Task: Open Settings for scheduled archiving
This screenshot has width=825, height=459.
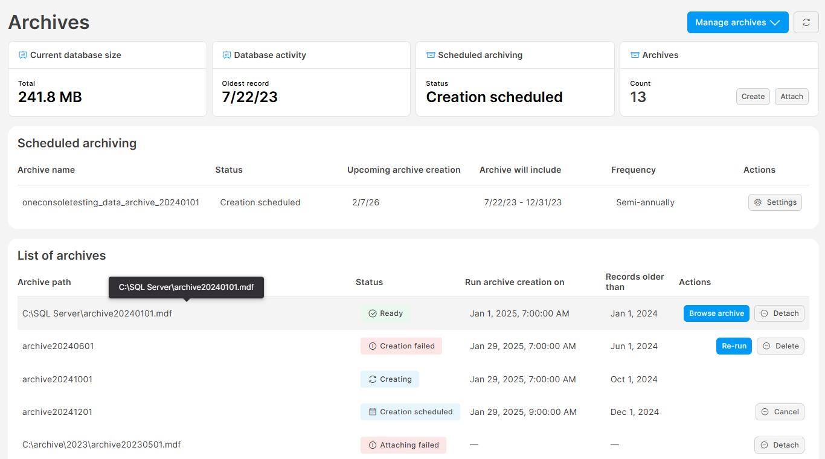Action: pyautogui.click(x=775, y=202)
